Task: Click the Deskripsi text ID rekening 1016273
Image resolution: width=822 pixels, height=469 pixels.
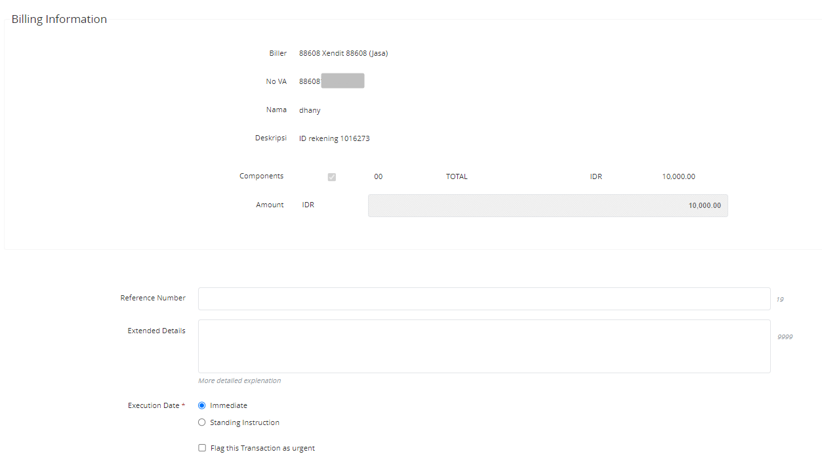Action: [x=334, y=138]
